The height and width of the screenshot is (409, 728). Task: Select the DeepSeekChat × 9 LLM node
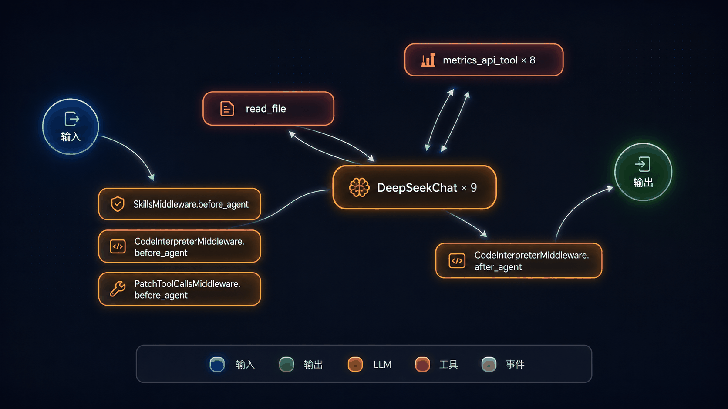point(415,187)
